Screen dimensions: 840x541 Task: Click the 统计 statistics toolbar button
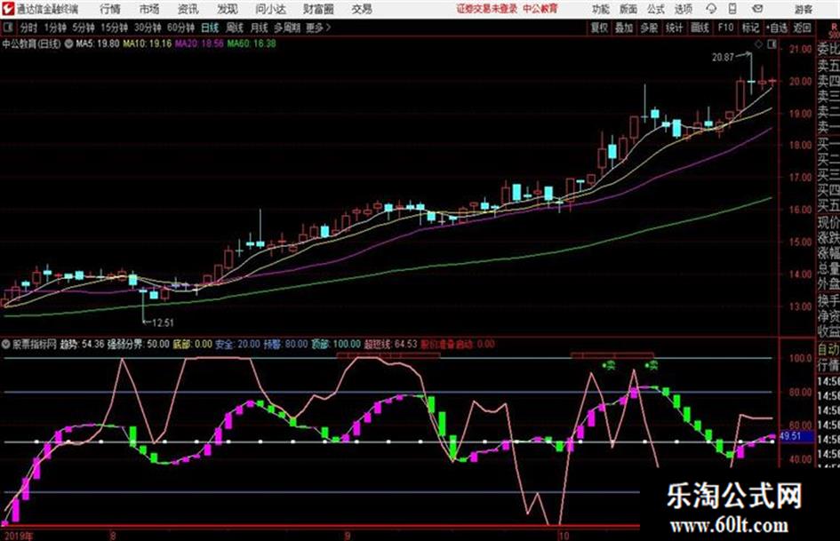coord(674,28)
